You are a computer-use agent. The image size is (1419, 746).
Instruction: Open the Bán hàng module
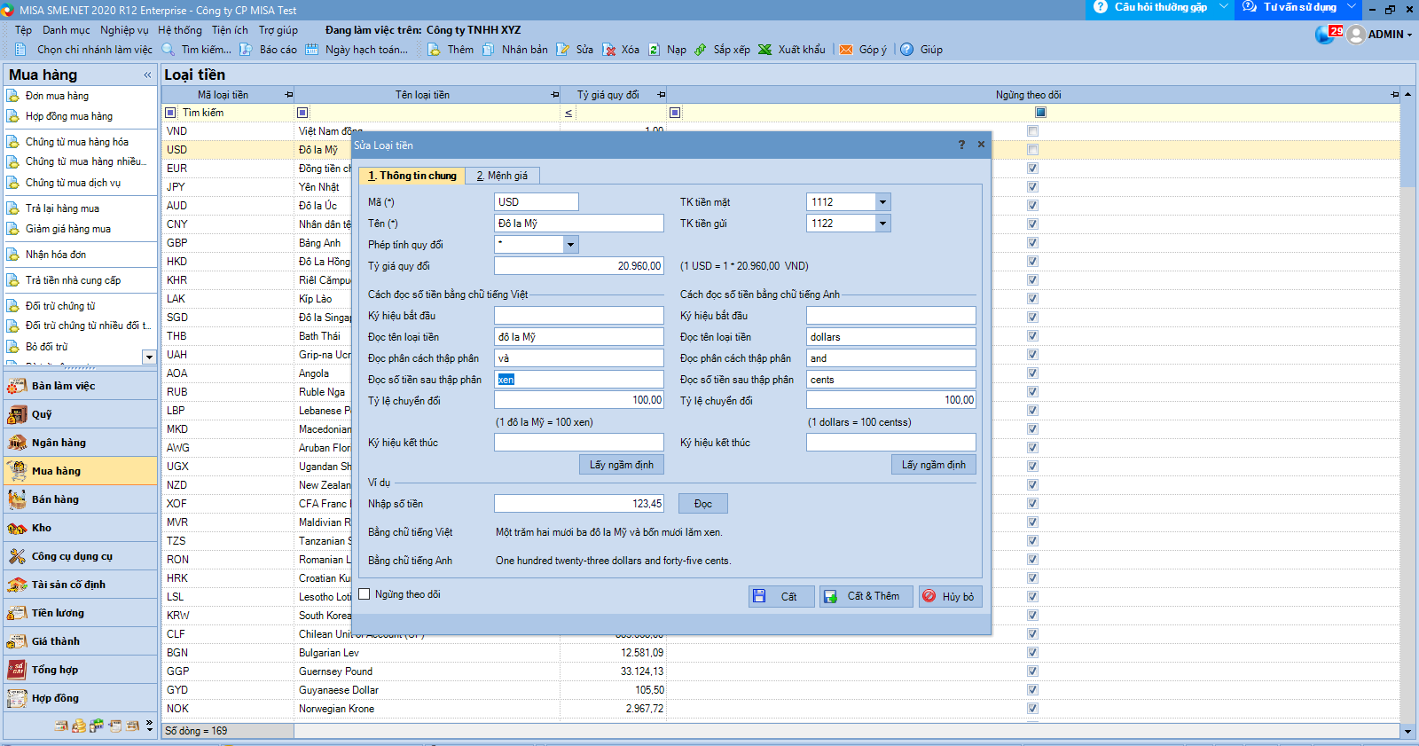coord(81,499)
